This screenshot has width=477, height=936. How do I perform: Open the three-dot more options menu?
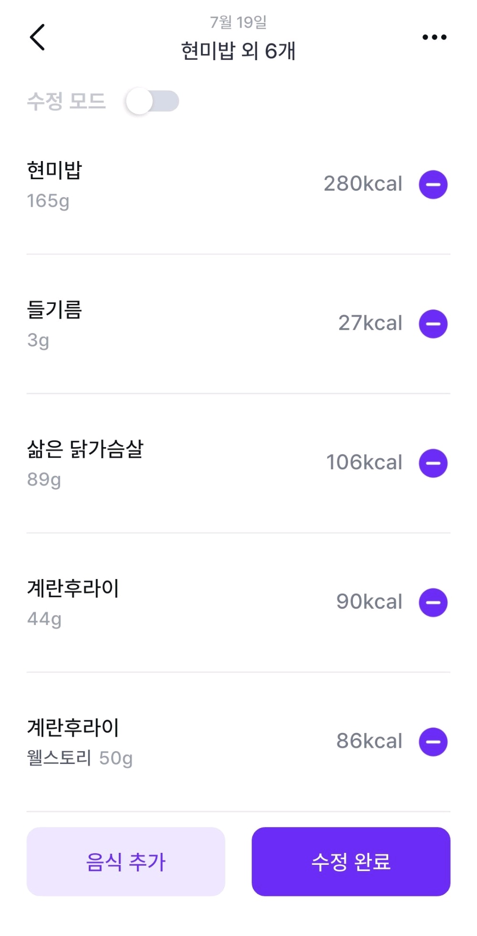434,37
